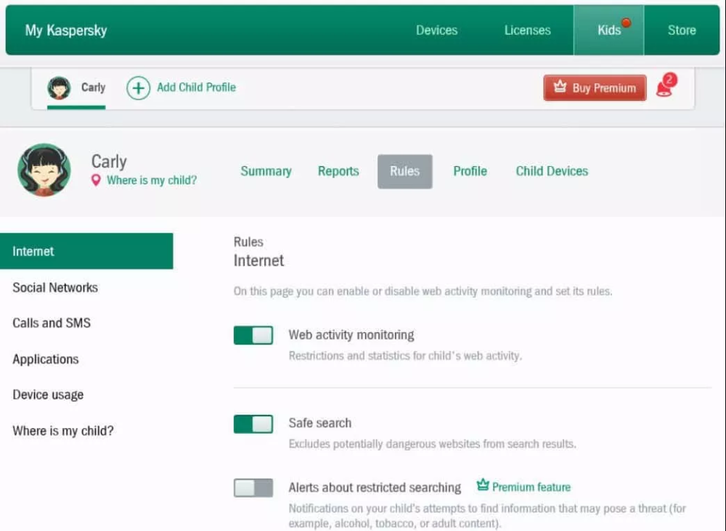Click the crown icon on Buy Premium button
The width and height of the screenshot is (726, 531).
coord(560,87)
